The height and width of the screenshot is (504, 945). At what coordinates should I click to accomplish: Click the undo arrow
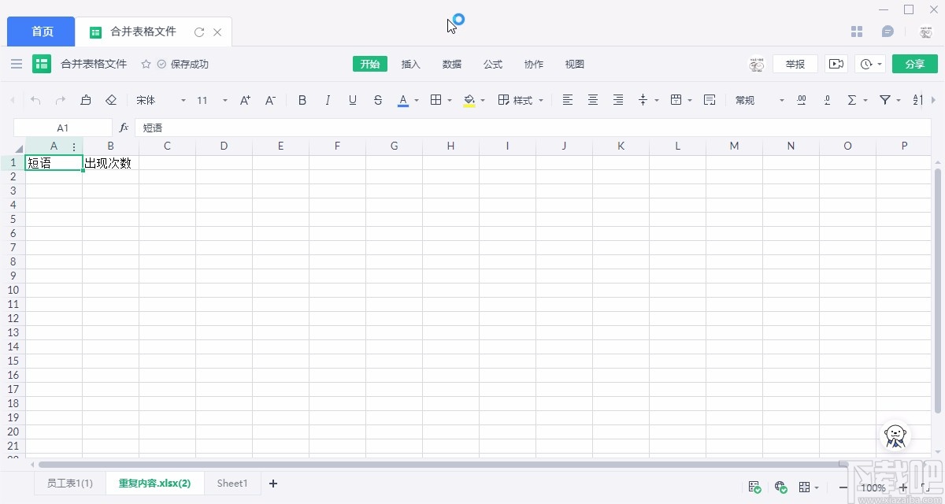pos(35,100)
